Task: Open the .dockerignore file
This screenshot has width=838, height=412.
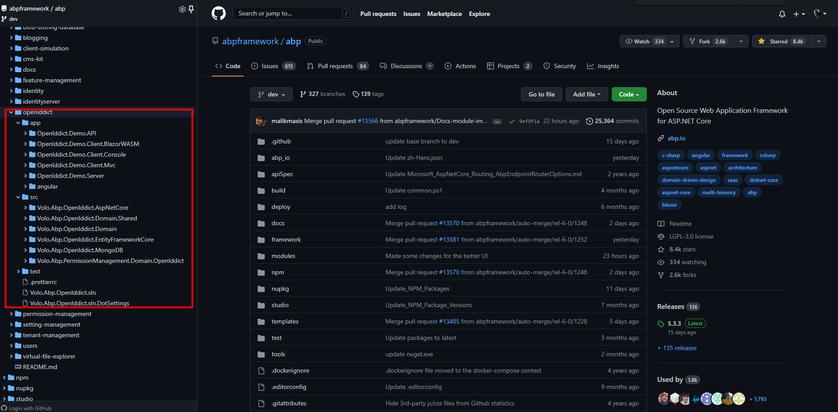Action: 290,370
